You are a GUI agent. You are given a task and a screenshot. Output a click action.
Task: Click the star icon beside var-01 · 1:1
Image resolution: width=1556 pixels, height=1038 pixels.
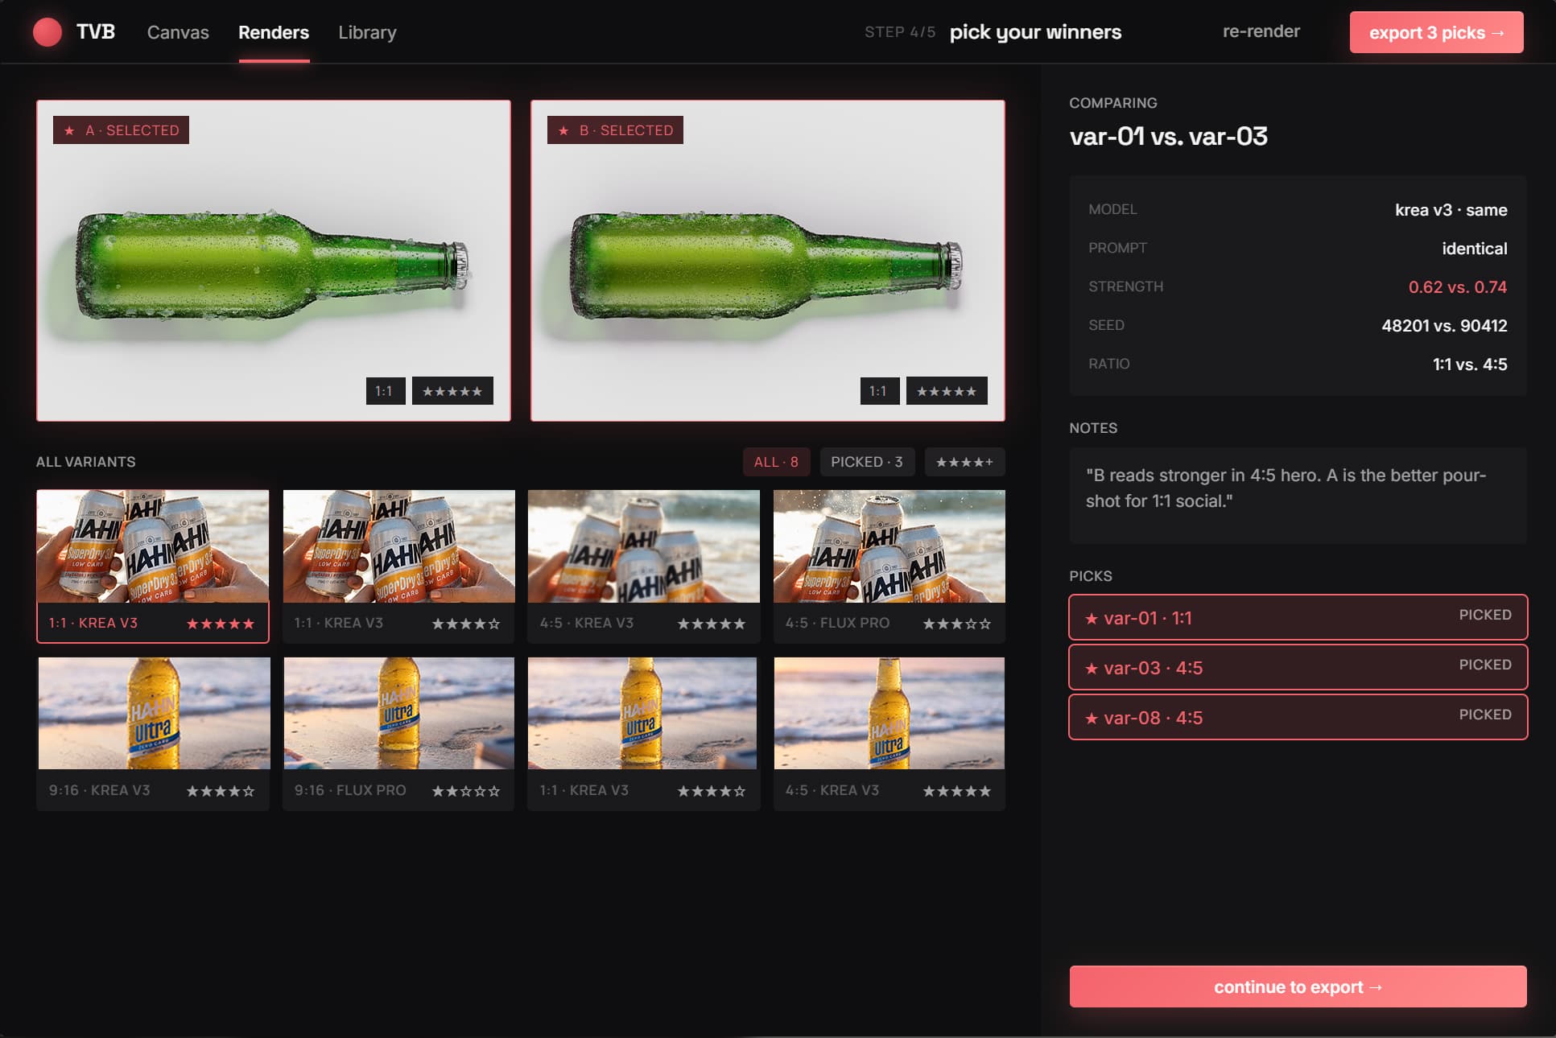pos(1092,618)
